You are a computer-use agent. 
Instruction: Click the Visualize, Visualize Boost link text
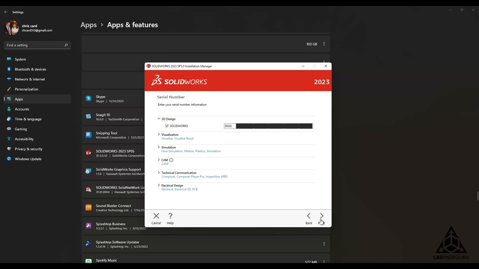pyautogui.click(x=177, y=139)
